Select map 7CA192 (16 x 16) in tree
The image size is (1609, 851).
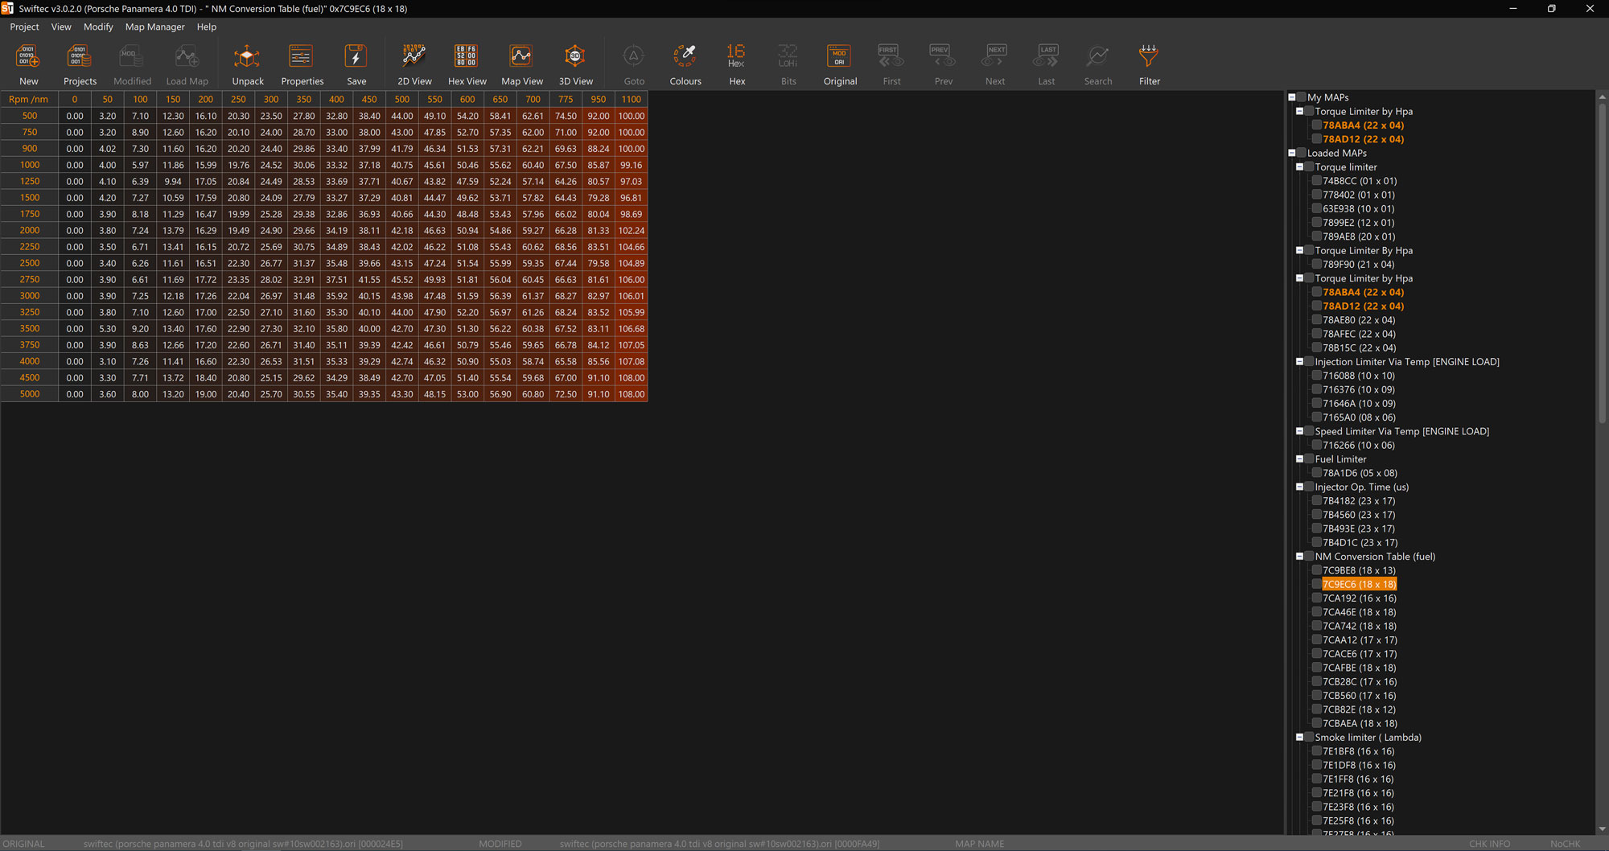[x=1359, y=598]
